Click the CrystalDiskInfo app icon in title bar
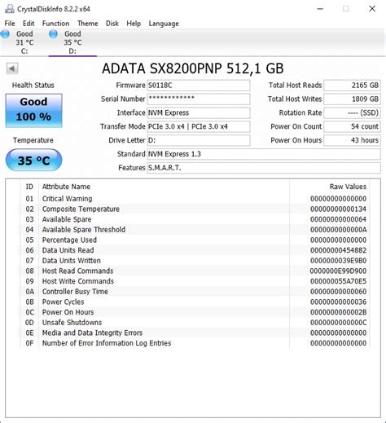This screenshot has width=386, height=423. (10, 9)
